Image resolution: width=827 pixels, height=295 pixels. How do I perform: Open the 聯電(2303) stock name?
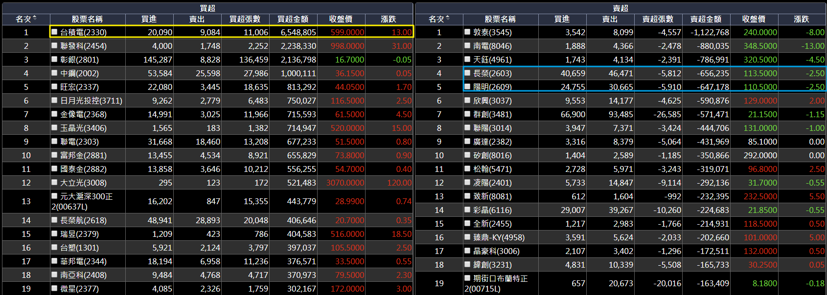pyautogui.click(x=79, y=142)
